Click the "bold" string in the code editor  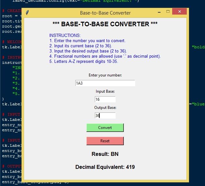[198, 47]
